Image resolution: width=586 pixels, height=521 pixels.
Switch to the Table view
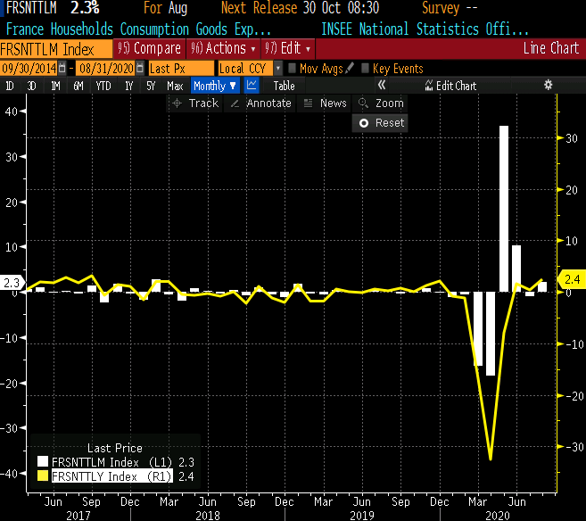(284, 86)
